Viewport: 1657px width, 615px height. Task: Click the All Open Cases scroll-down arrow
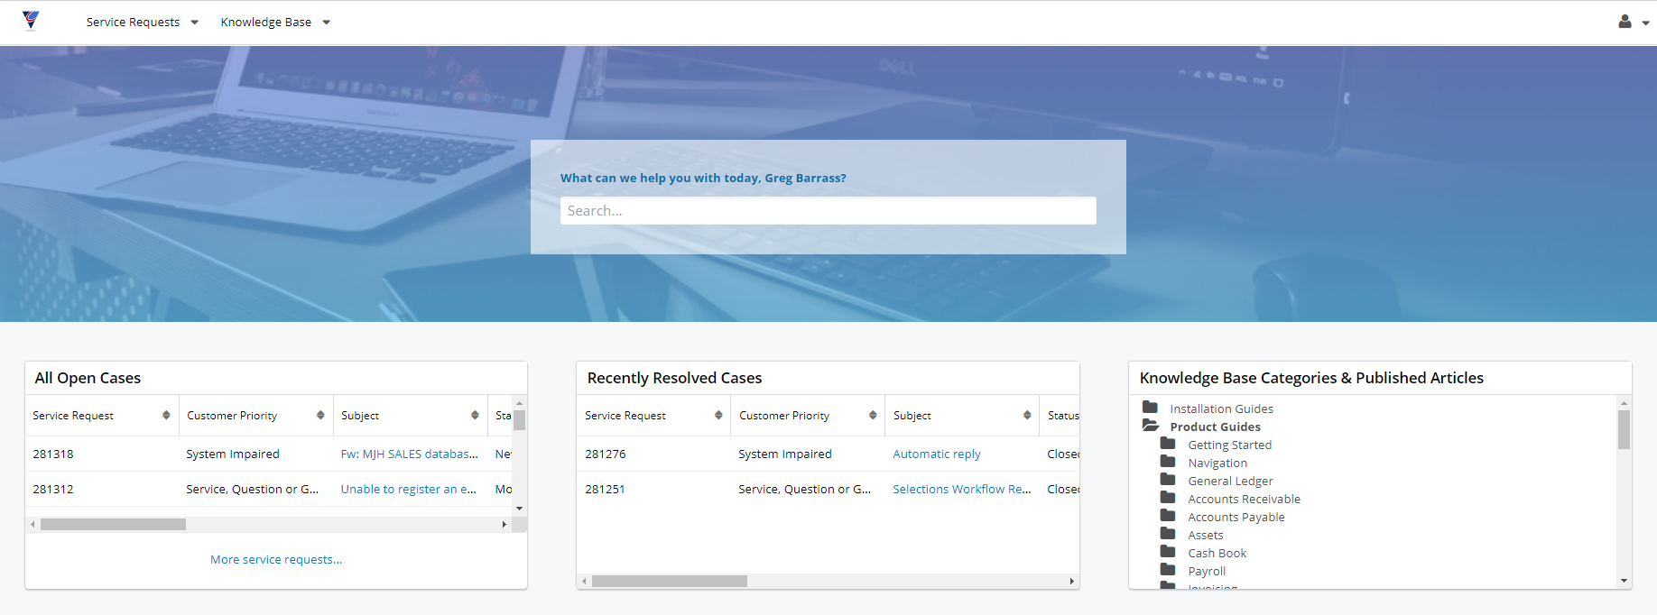coord(520,509)
